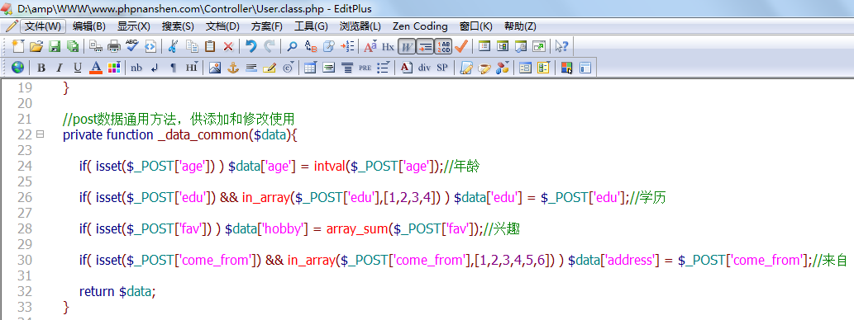Save the current file with the floppy disk icon
The width and height of the screenshot is (854, 320).
[x=55, y=47]
